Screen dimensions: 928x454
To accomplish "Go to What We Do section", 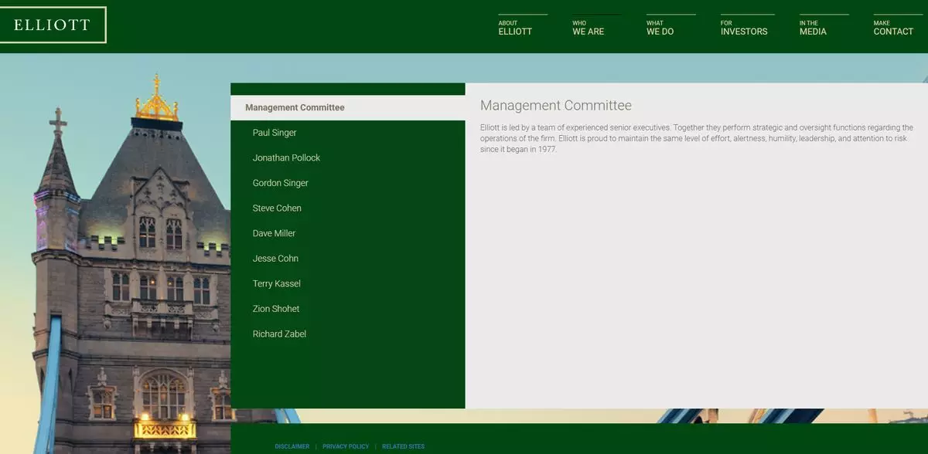I will click(x=660, y=29).
